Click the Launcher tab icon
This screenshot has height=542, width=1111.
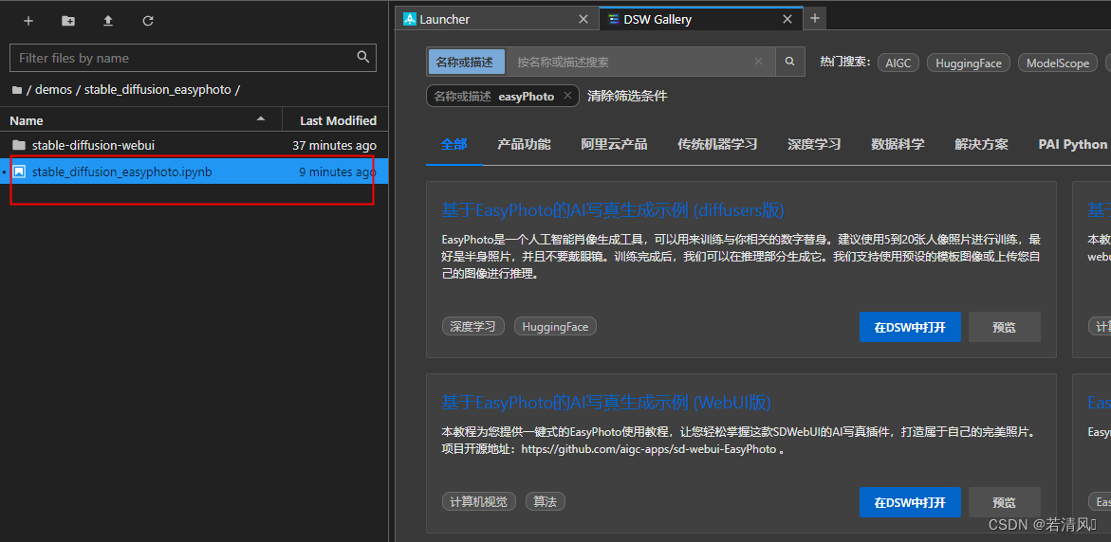pos(409,19)
